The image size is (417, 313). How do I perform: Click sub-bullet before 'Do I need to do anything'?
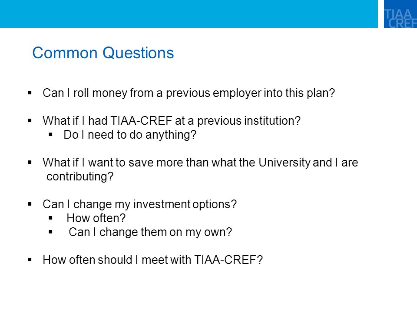pos(50,135)
